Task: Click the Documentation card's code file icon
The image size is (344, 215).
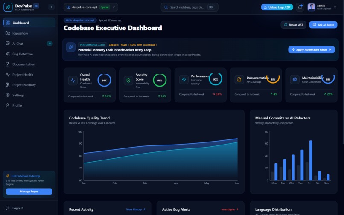Action: click(239, 79)
